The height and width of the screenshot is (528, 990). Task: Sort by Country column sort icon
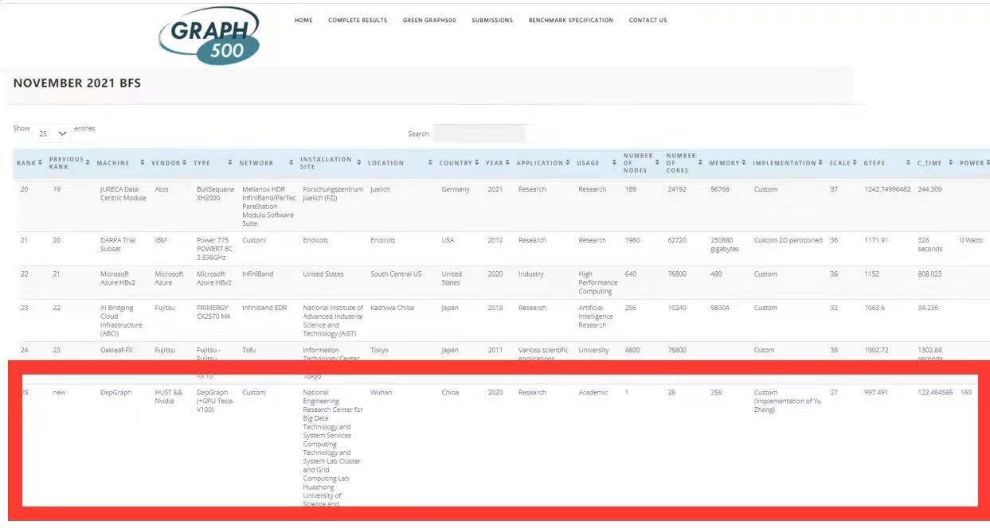(x=477, y=163)
